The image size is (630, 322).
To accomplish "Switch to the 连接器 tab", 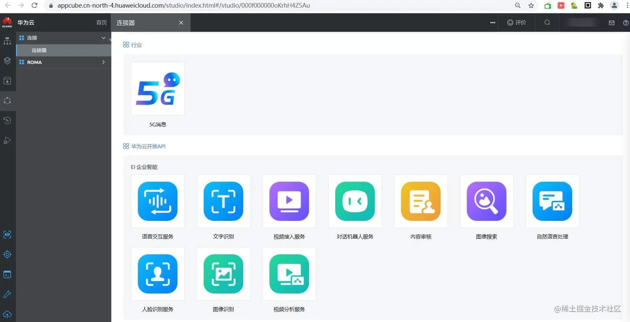I will (x=126, y=22).
